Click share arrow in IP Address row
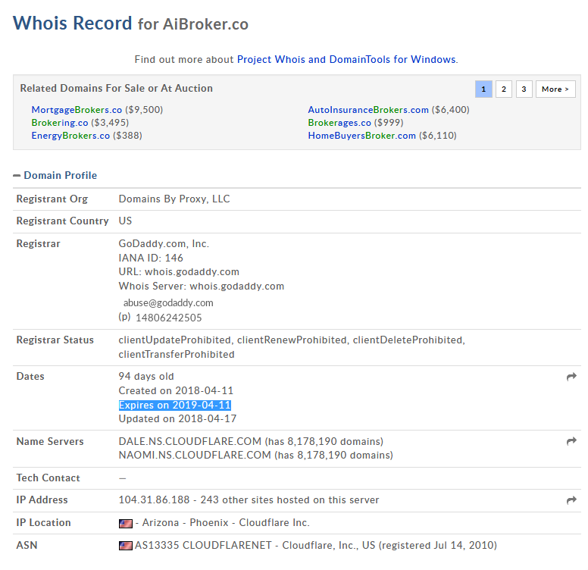588x570 pixels. pos(571,500)
